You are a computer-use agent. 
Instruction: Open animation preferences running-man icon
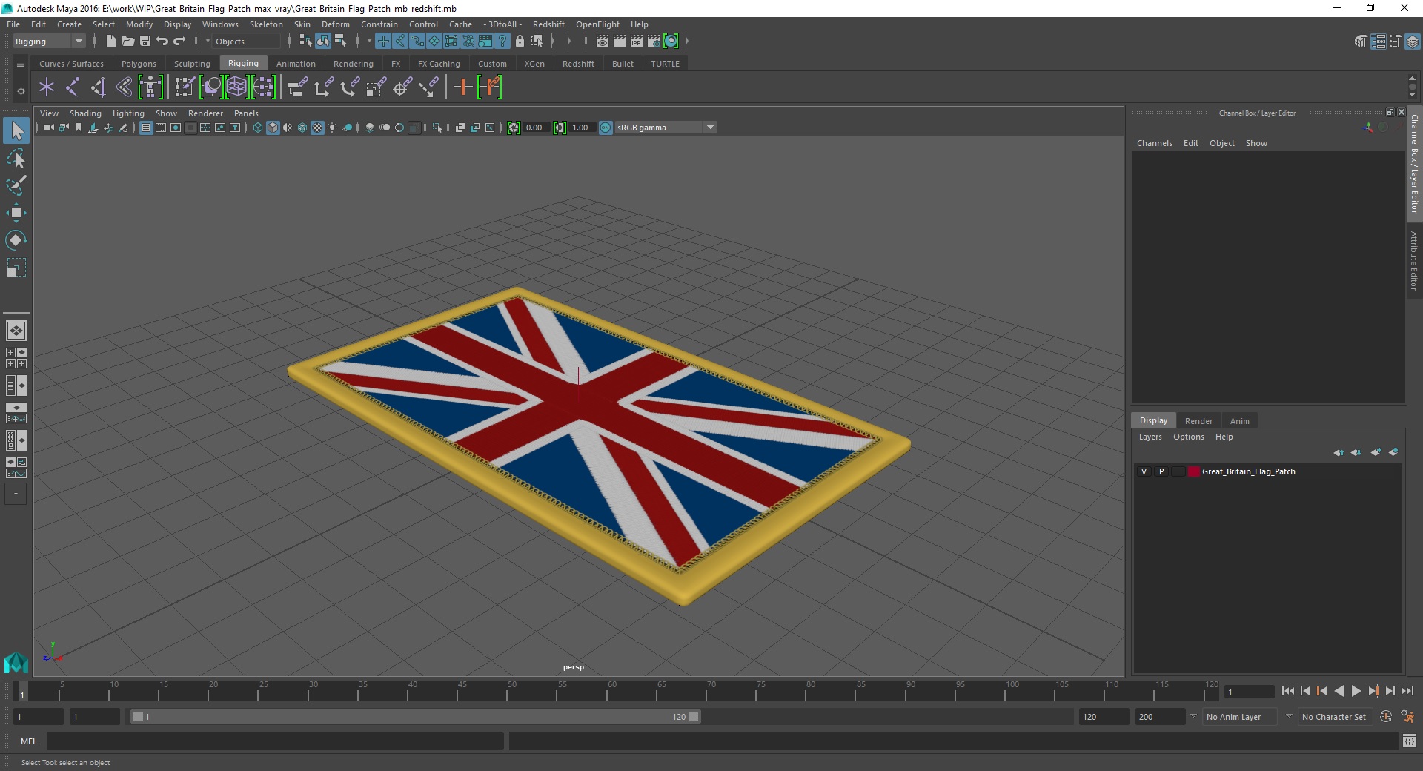[x=1407, y=717]
